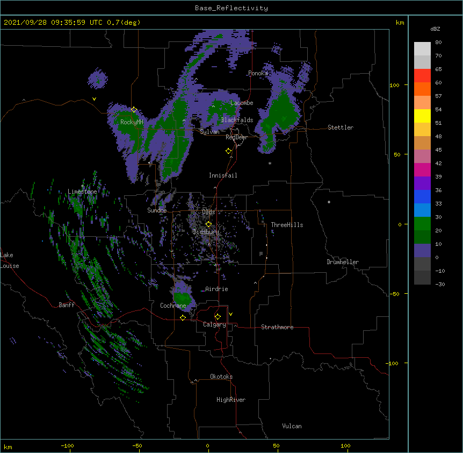This screenshot has height=453, width=463.
Task: Click the Vulcan label
Action: (292, 426)
